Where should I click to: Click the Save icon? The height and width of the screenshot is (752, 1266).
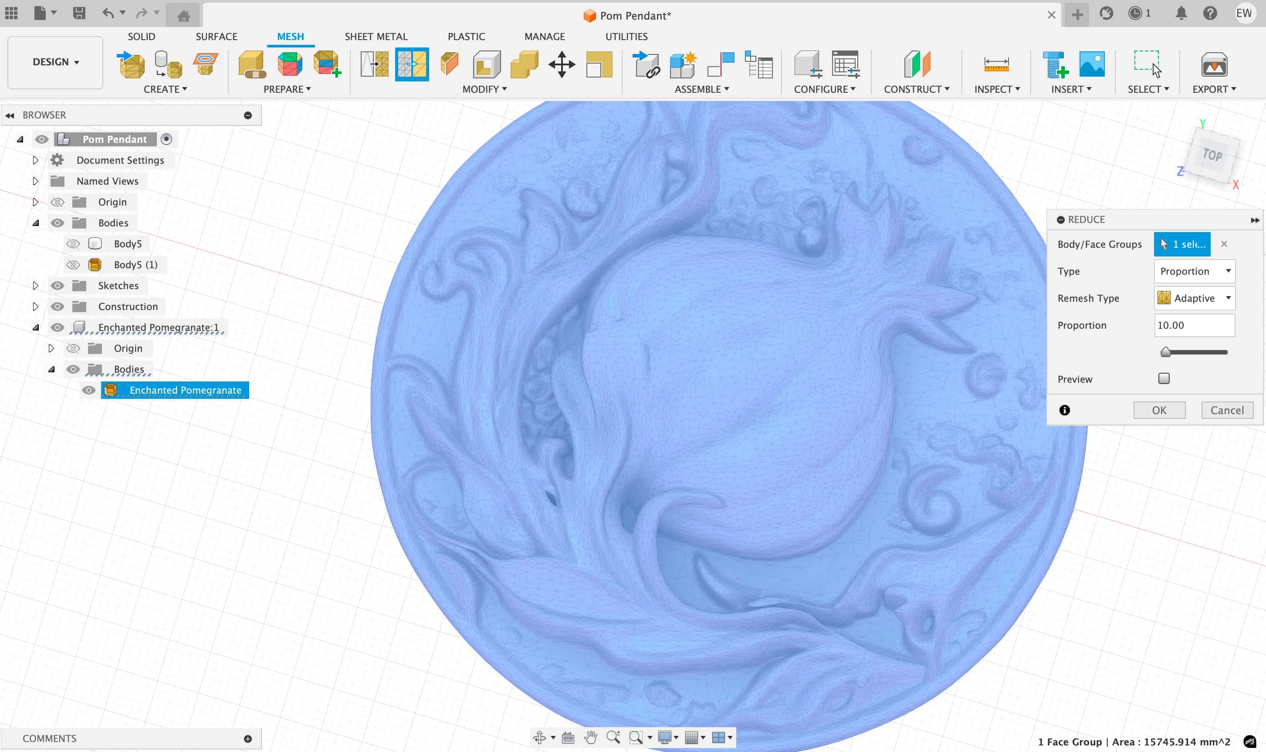click(78, 13)
